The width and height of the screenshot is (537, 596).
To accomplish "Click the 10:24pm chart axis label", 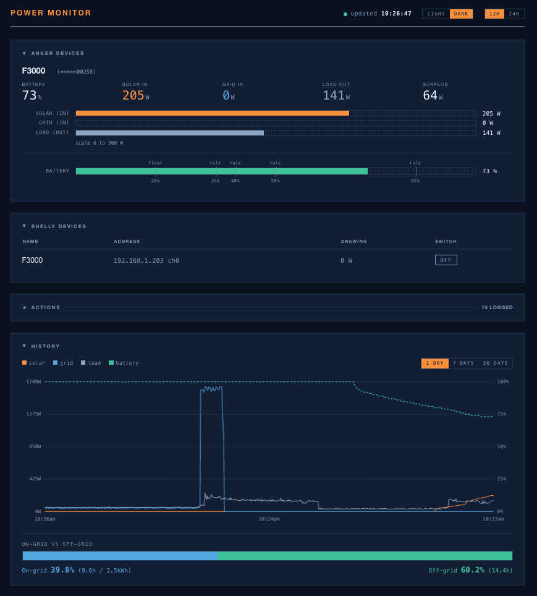I will coord(269,519).
